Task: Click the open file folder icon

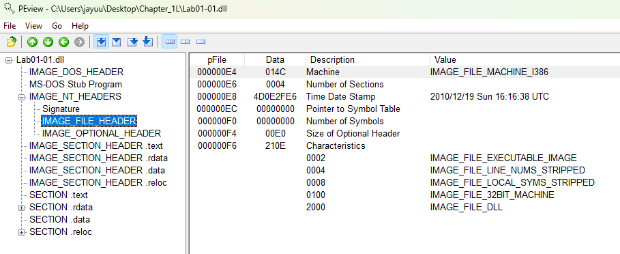Action: pyautogui.click(x=11, y=42)
